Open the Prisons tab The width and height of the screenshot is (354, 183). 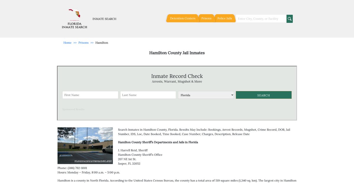tap(206, 18)
